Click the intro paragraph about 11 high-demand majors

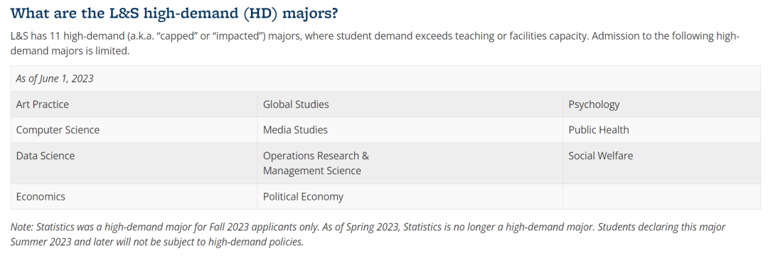click(375, 43)
